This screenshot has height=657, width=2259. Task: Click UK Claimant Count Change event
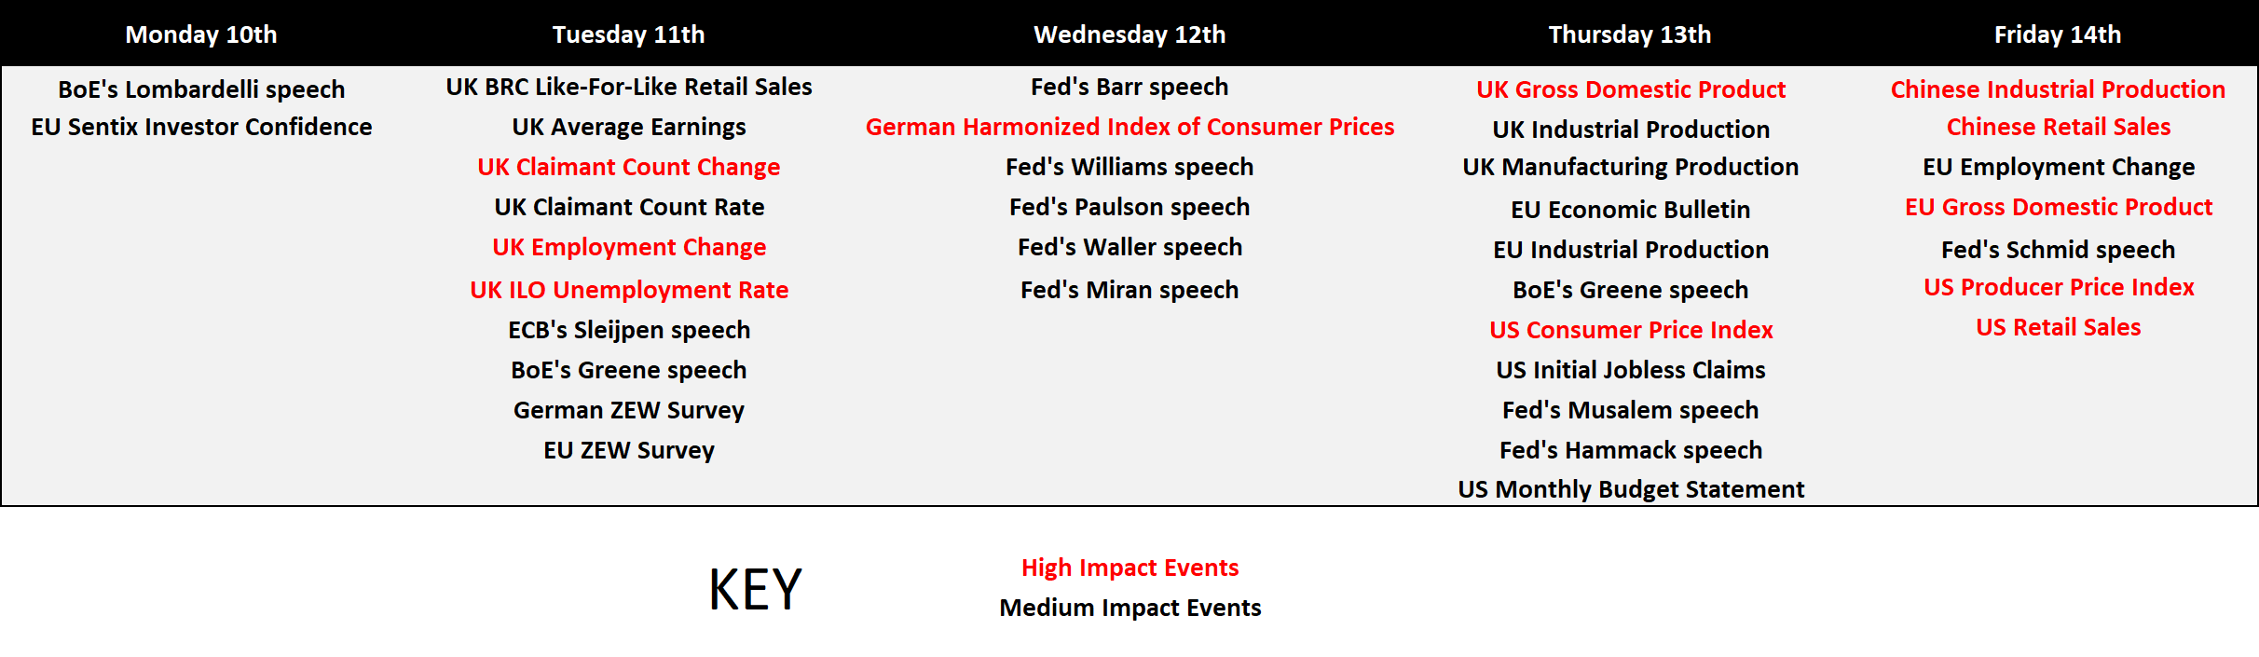click(x=629, y=167)
